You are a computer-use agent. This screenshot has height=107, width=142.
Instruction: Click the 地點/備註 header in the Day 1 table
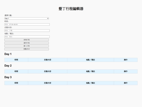[x=90, y=60]
